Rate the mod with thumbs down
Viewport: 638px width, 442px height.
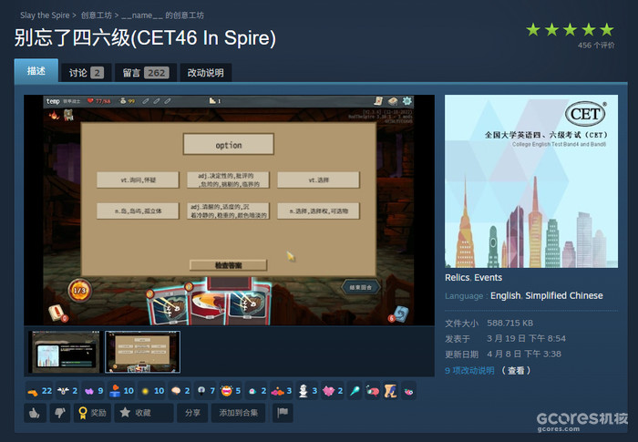click(x=60, y=413)
